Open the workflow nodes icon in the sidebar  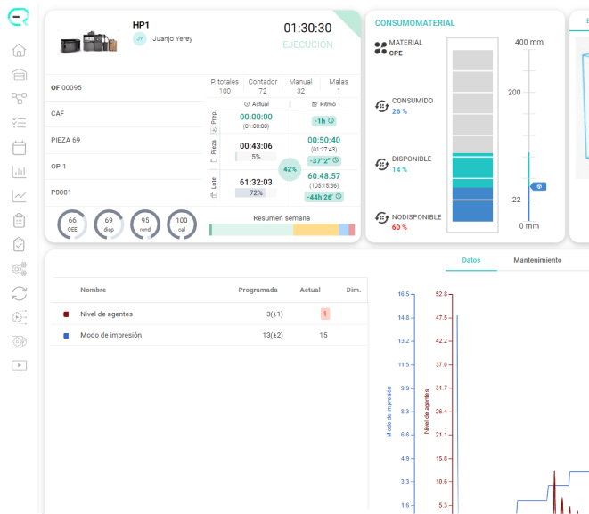[x=19, y=98]
